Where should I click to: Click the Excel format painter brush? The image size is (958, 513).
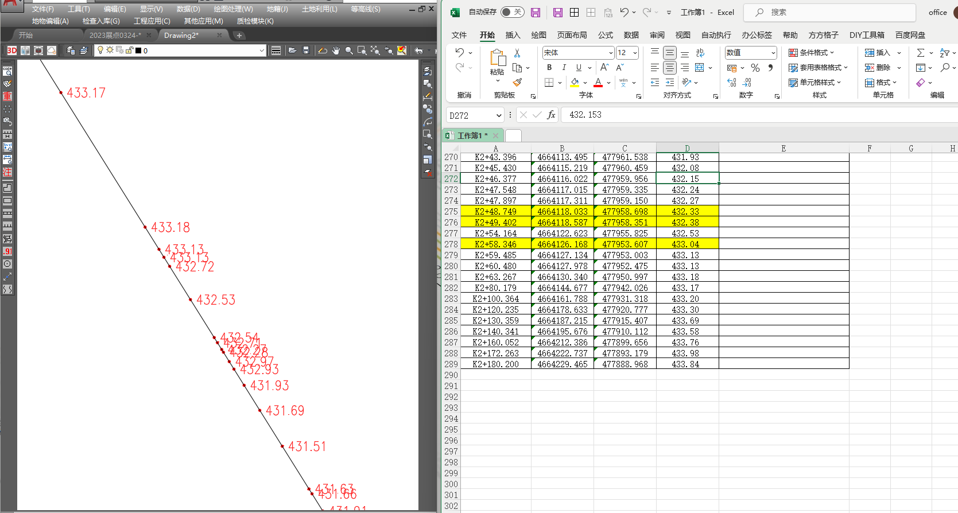(517, 83)
